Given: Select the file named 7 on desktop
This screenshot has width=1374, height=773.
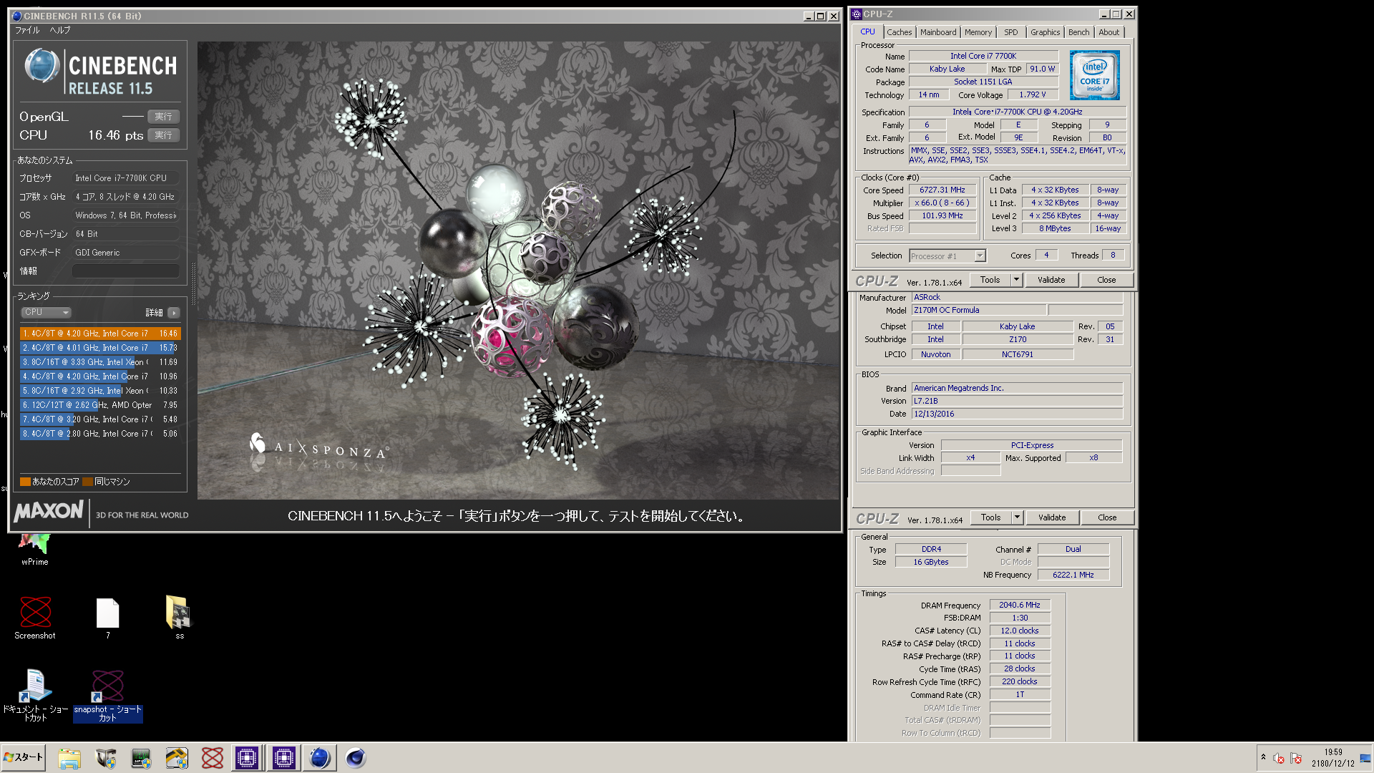Looking at the screenshot, I should point(108,618).
